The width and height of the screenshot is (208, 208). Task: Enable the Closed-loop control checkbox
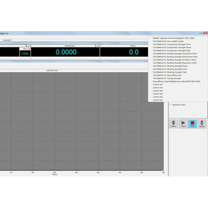tap(170, 104)
